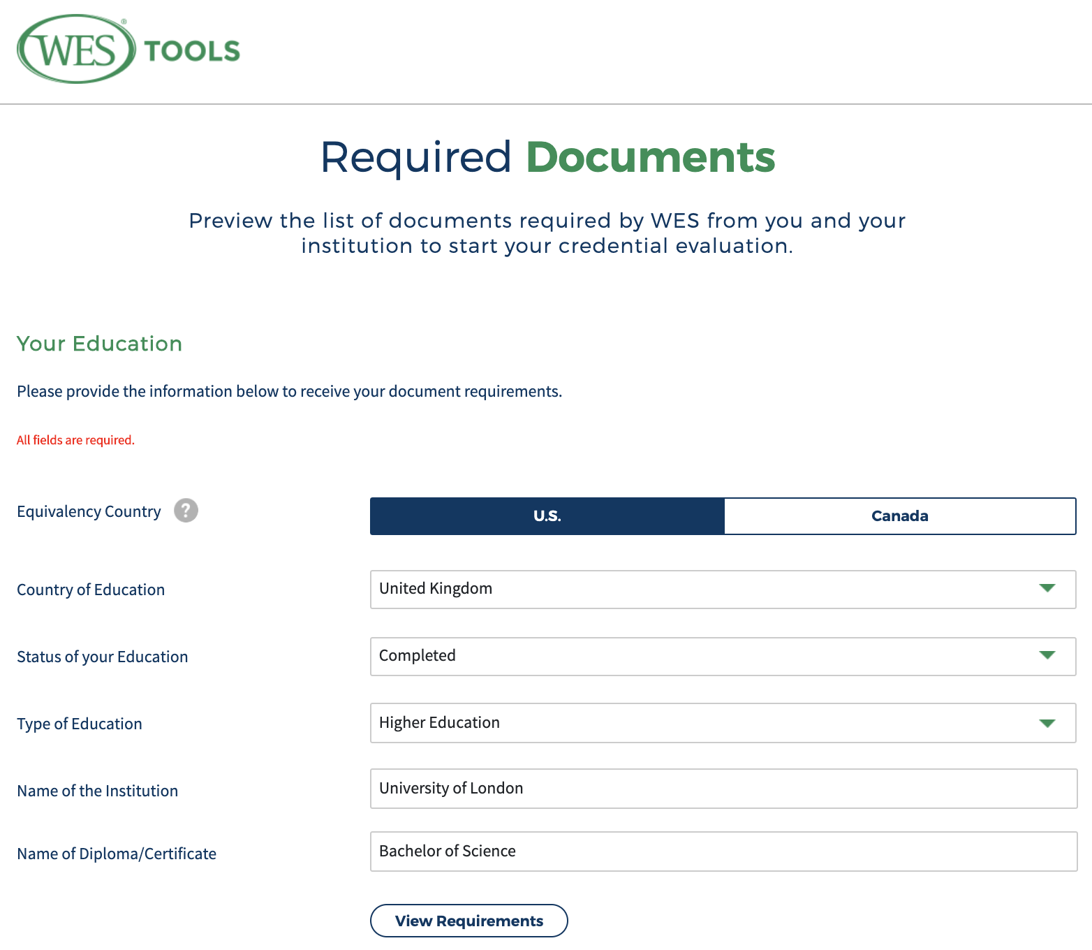Switch equivalency country to Canada
1092x950 pixels.
click(x=900, y=516)
